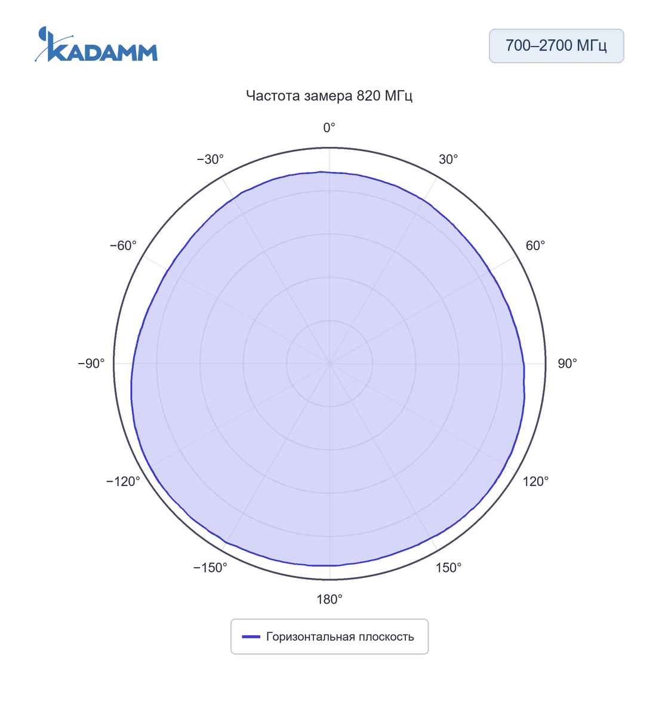This screenshot has width=659, height=723.
Task: Click the 180° angle label
Action: click(x=329, y=599)
